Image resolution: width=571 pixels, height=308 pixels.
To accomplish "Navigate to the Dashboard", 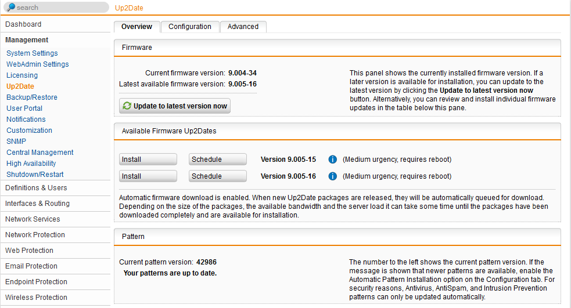I will 23,24.
